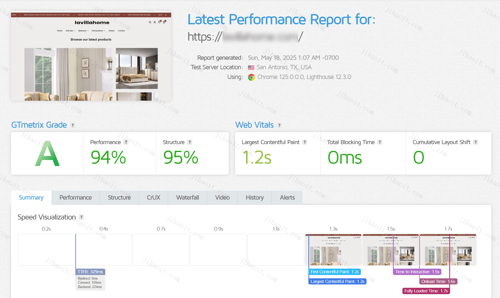
Task: Open the History tab
Action: coord(255,198)
